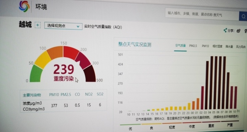Click the share icon beside 分享

click(x=225, y=30)
